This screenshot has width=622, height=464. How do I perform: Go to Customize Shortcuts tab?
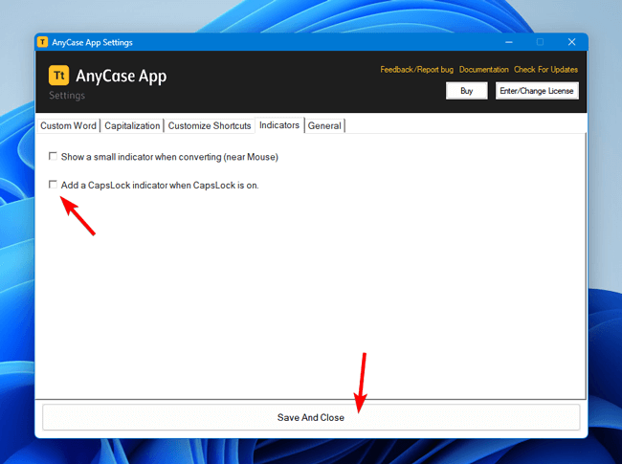(210, 125)
